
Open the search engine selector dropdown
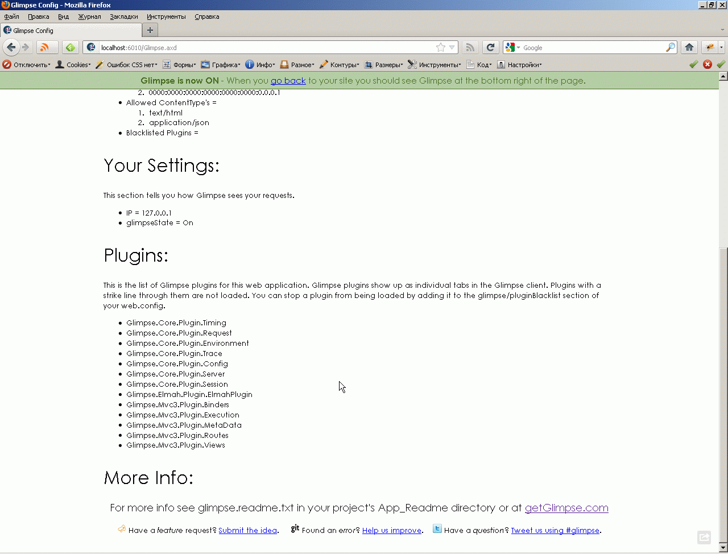coord(512,47)
